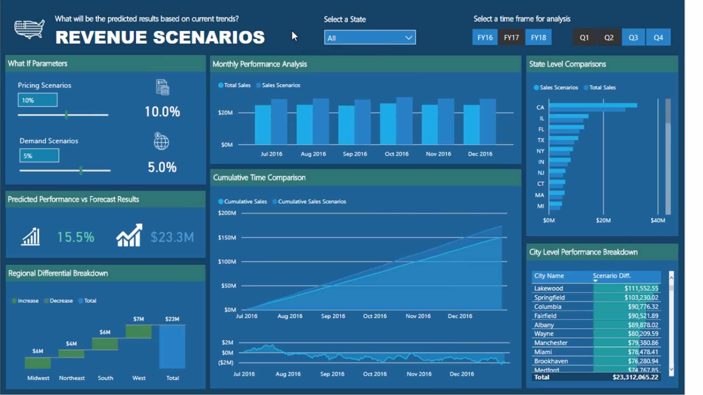
Task: Click the Total Sales legend in Monthly chart
Action: click(234, 85)
